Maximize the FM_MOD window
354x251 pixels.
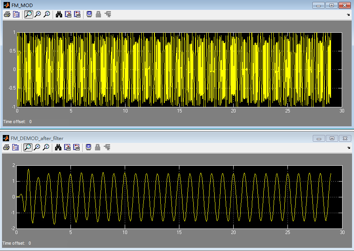pos(331,6)
